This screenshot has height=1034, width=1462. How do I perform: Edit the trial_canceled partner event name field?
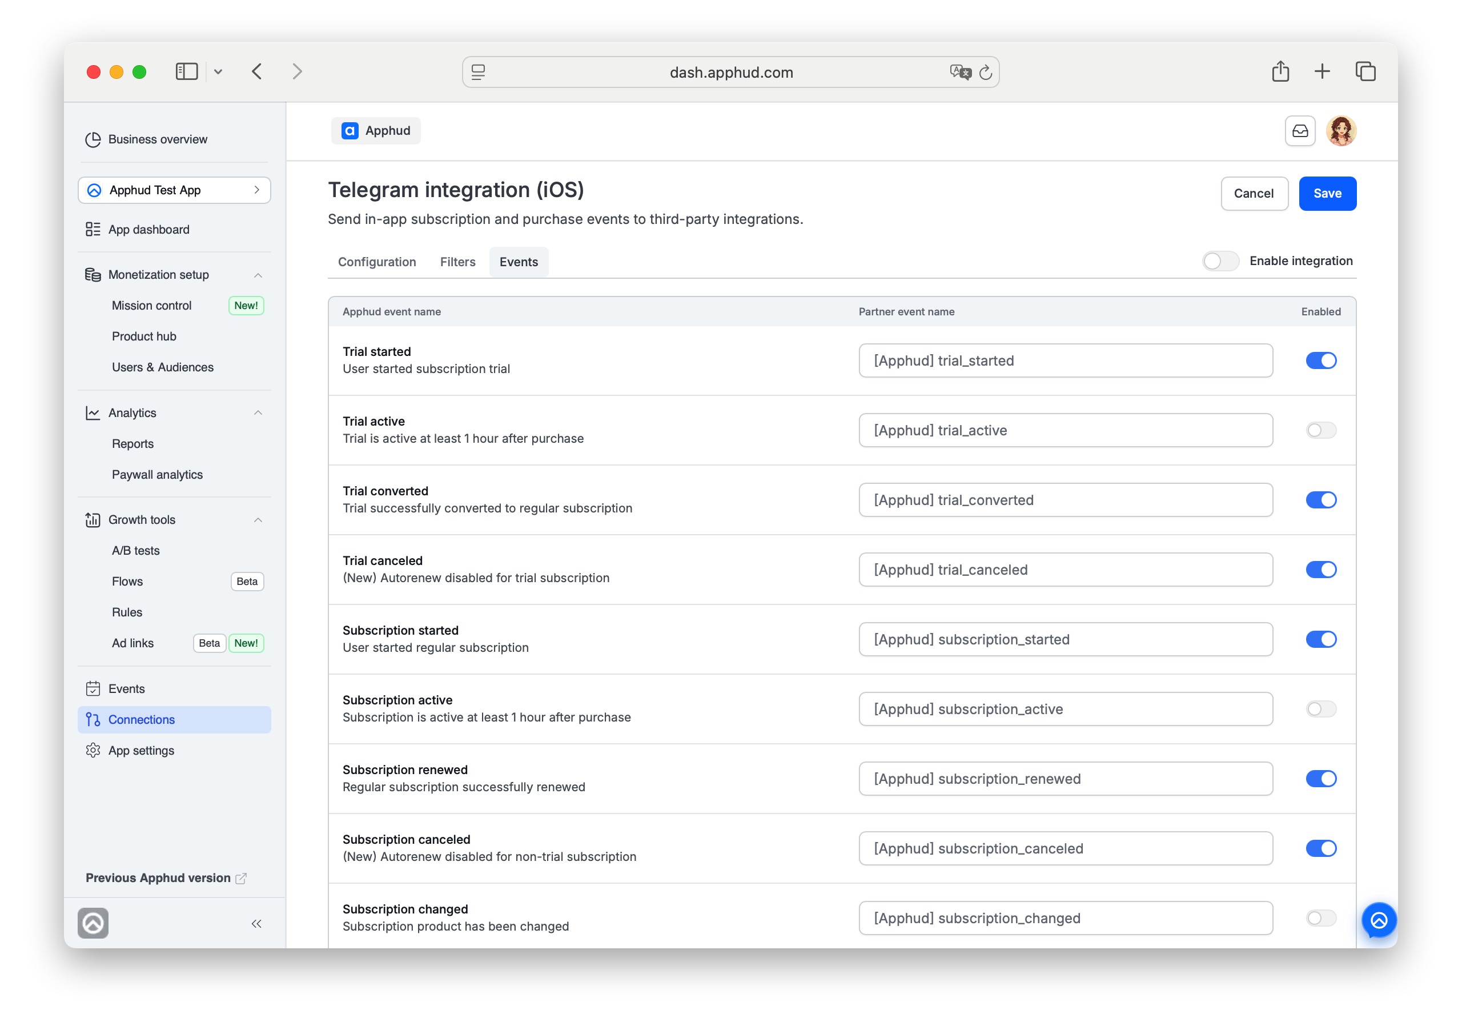pos(1065,570)
